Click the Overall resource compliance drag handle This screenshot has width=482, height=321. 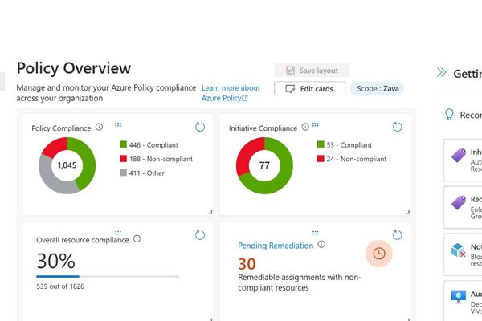(x=118, y=233)
